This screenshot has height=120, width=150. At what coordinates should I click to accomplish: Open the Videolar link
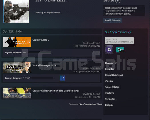(109, 81)
